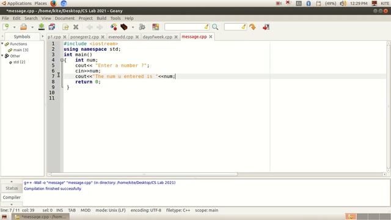Screen dimensions: 391x220
Task: Open the Project menu
Action: 86,18
